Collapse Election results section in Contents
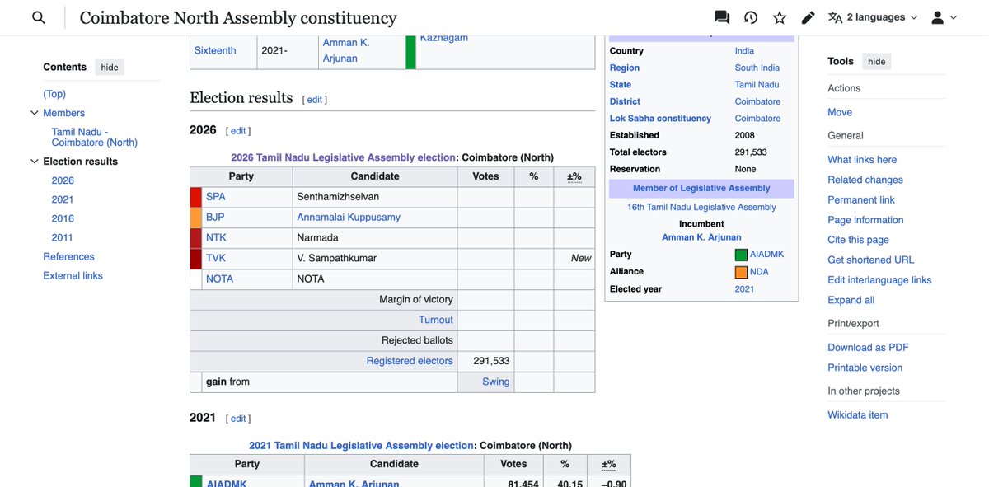The height and width of the screenshot is (487, 989). point(35,162)
